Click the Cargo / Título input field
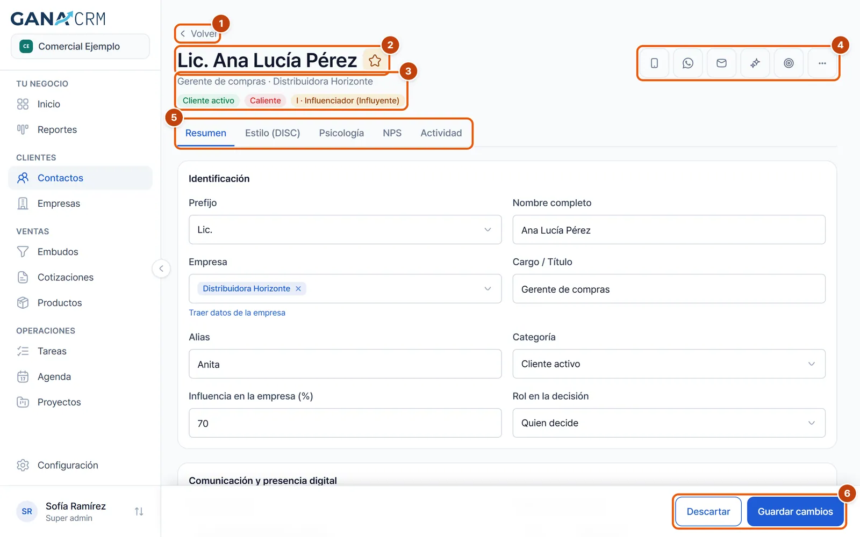Screen dimensions: 860x537 point(669,289)
